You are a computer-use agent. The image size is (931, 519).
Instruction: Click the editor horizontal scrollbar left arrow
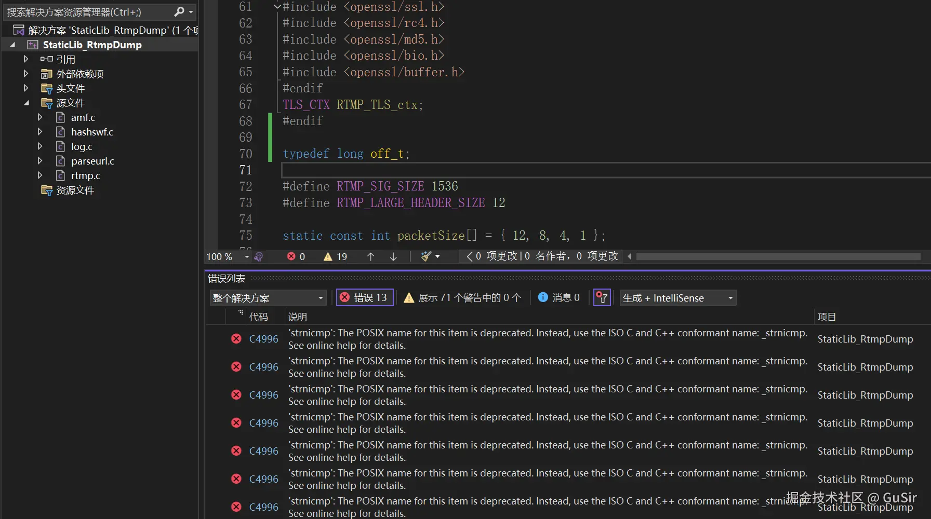(x=630, y=256)
